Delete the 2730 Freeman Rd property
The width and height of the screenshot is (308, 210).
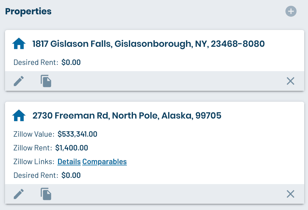(x=291, y=194)
